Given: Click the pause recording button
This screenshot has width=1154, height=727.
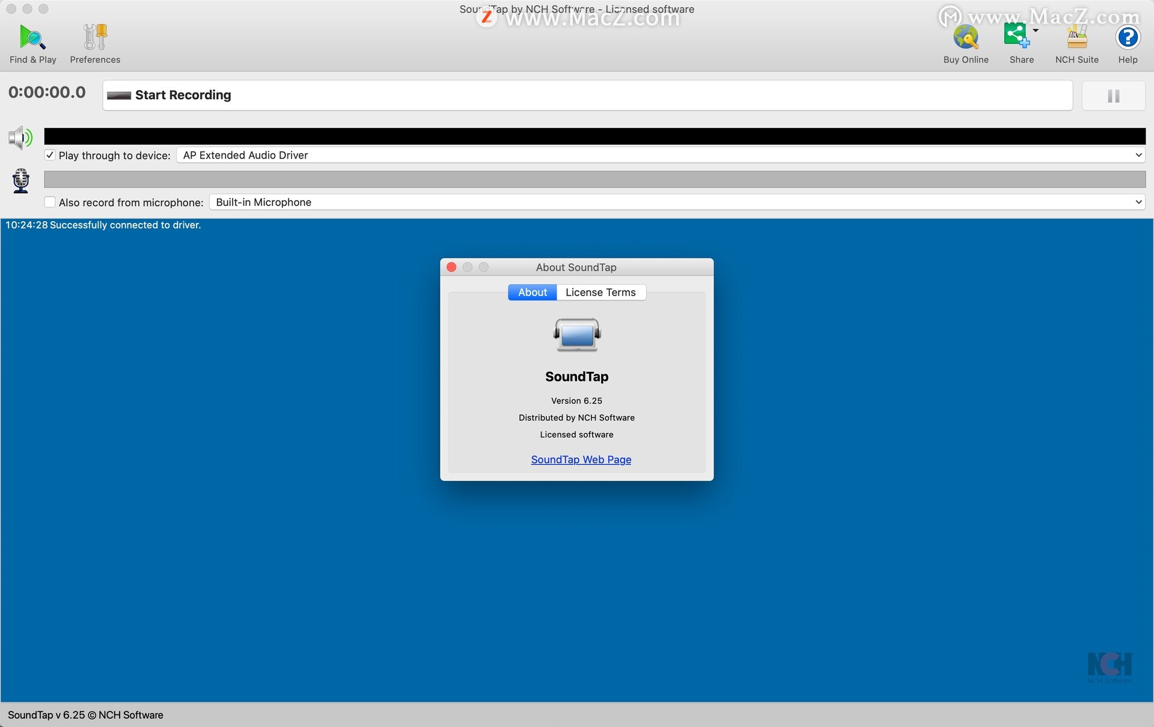Looking at the screenshot, I should 1113,96.
